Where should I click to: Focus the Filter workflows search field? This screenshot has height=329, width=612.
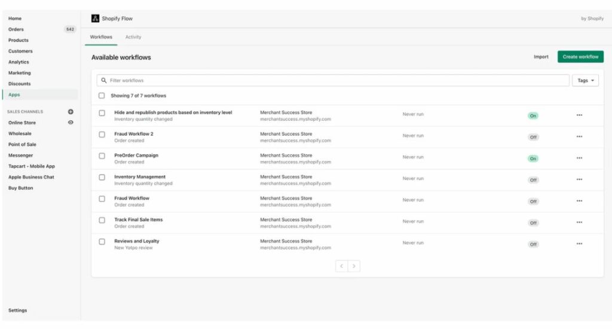333,81
